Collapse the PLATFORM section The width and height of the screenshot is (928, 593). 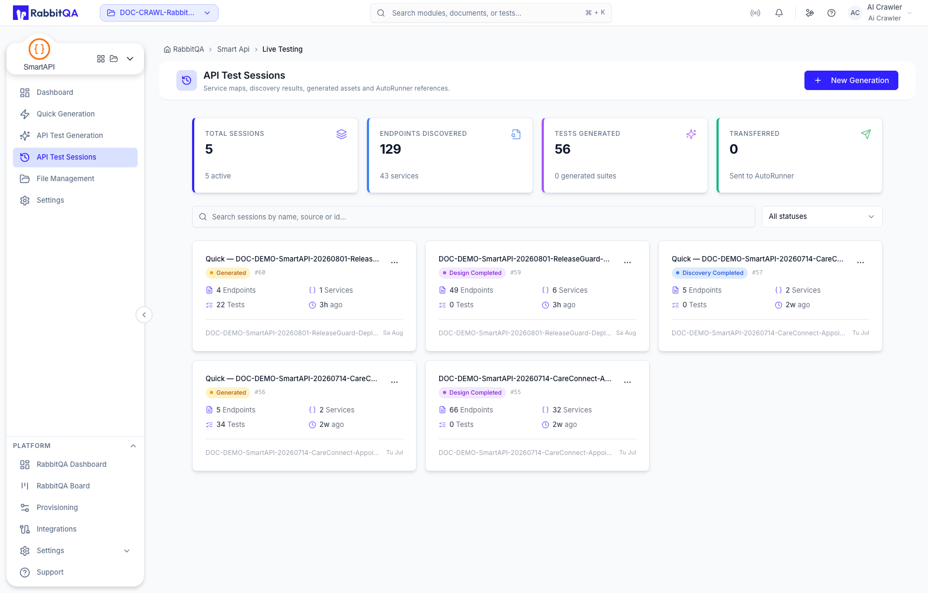(133, 446)
